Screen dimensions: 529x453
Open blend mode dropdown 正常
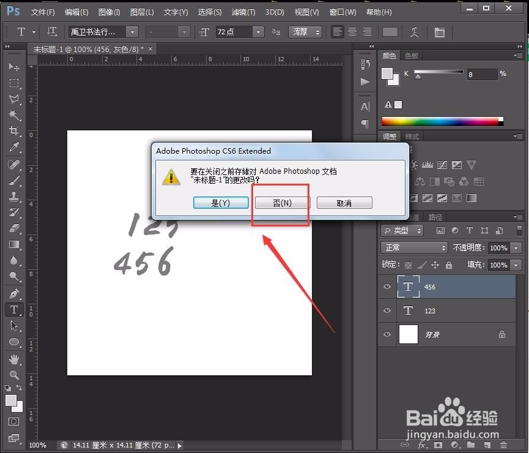pos(414,247)
